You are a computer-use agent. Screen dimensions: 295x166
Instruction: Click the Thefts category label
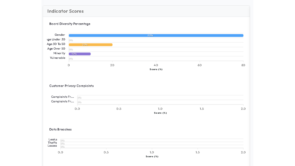52,143
